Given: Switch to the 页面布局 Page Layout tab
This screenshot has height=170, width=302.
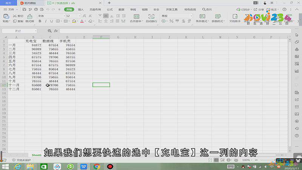Looking at the screenshot, I should (x=95, y=9).
